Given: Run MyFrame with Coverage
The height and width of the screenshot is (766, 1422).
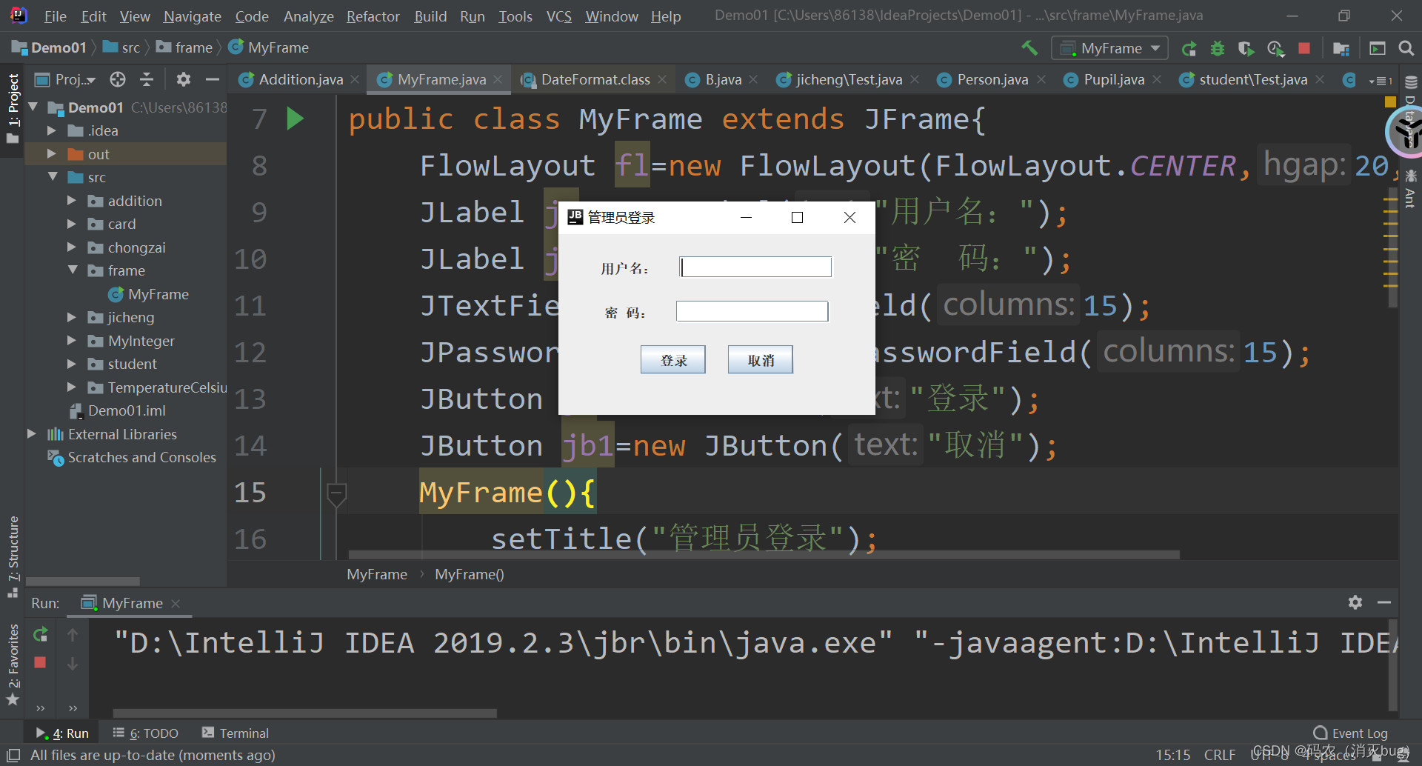Looking at the screenshot, I should (x=1246, y=48).
